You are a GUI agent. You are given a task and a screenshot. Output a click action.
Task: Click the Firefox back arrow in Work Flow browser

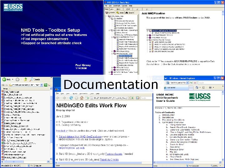tap(58, 98)
